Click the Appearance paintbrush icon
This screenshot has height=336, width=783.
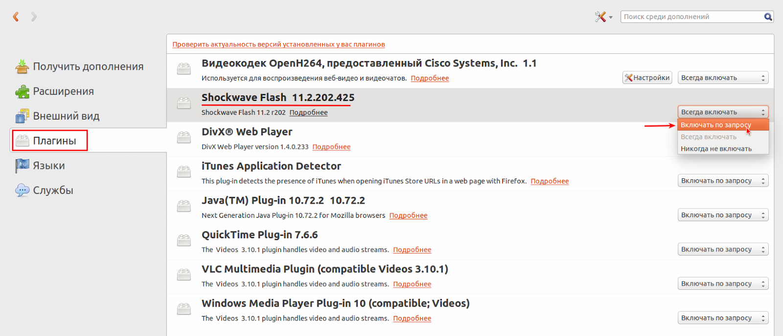[x=22, y=116]
